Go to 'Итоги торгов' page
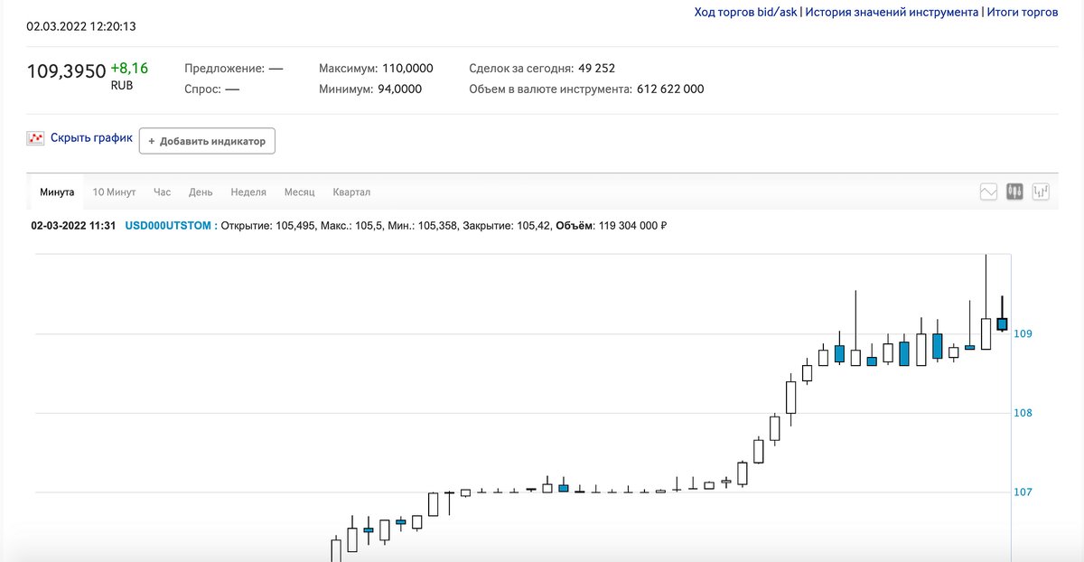 pos(1023,13)
